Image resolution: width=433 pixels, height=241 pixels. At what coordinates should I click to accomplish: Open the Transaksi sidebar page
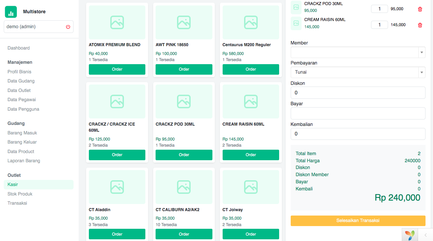tap(17, 203)
